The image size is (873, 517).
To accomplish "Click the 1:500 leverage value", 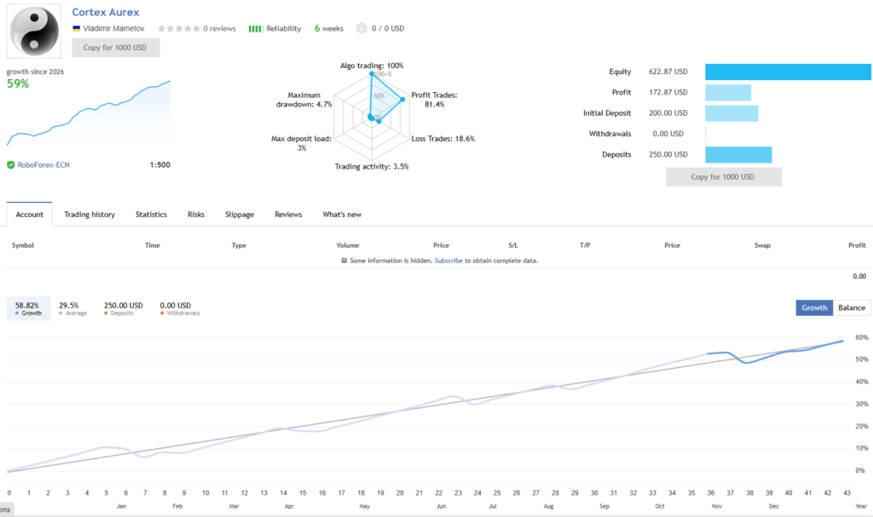I will point(159,164).
